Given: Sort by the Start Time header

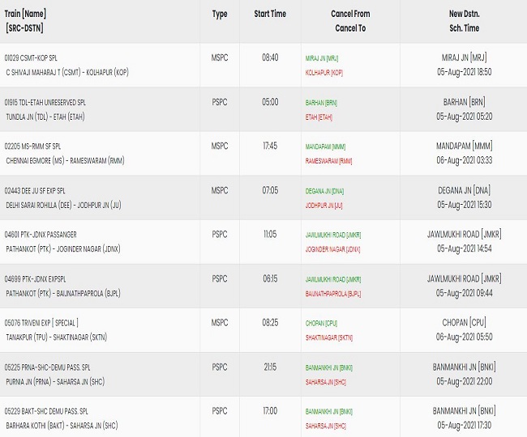Looking at the screenshot, I should (x=270, y=14).
